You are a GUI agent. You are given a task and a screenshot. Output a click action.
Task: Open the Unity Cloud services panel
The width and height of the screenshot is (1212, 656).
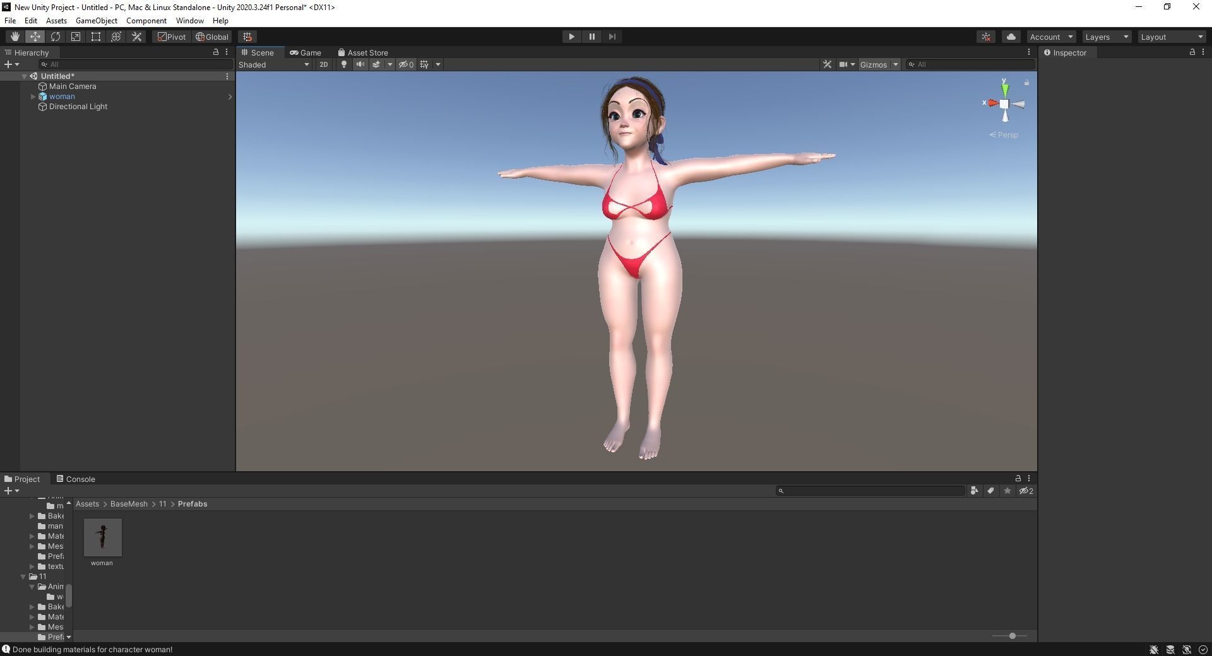click(1011, 37)
